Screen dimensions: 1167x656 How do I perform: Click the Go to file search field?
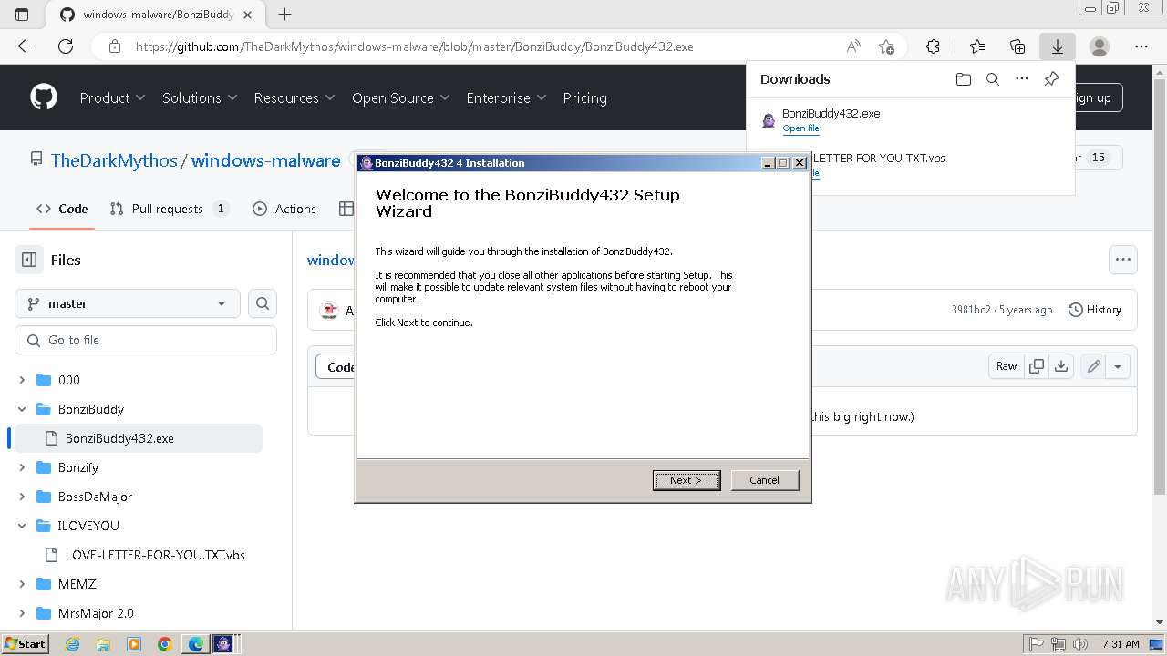pos(146,340)
